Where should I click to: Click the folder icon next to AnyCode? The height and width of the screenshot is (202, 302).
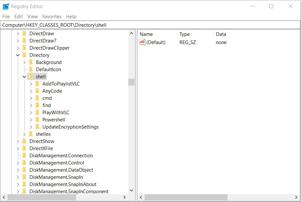(x=37, y=91)
